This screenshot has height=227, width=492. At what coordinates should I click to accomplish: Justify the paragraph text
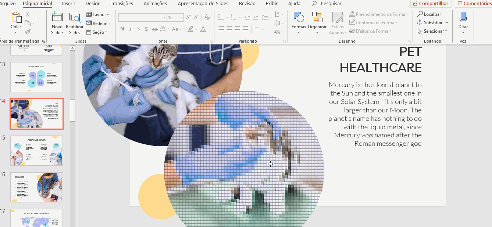pyautogui.click(x=246, y=29)
